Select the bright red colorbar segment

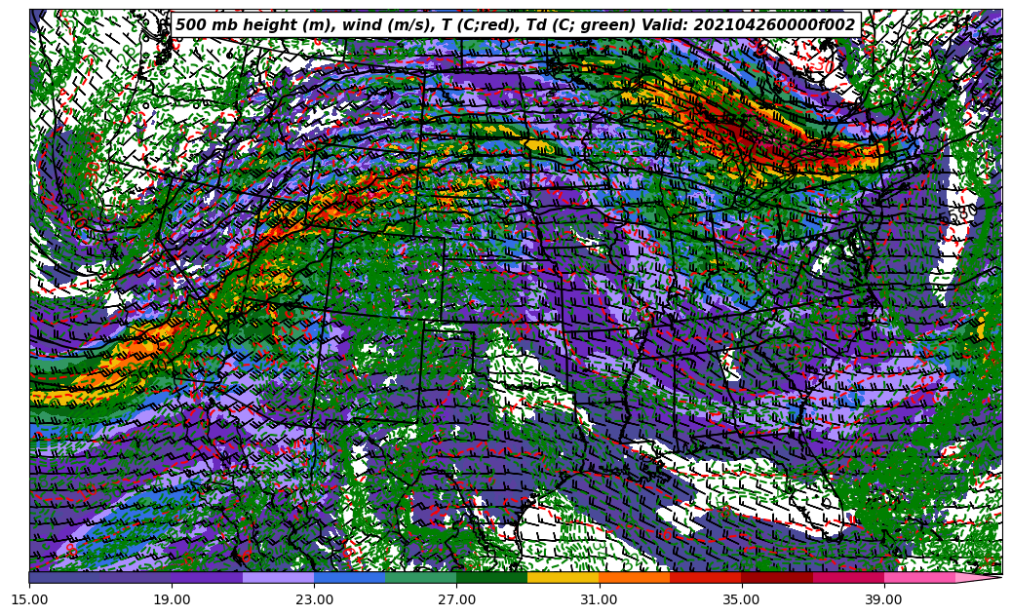coord(705,577)
